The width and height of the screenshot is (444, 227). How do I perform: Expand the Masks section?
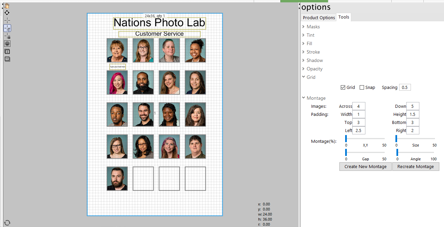pyautogui.click(x=311, y=27)
